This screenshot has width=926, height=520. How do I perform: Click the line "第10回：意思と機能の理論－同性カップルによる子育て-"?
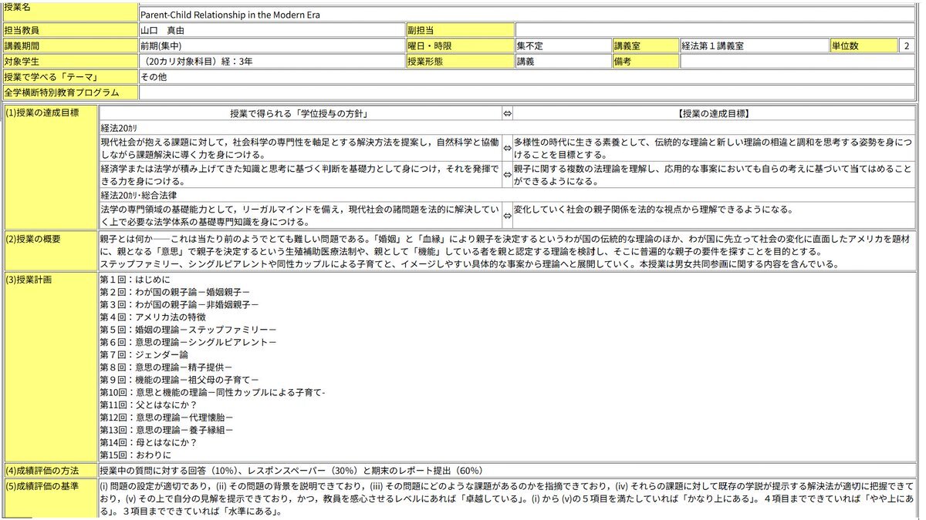[x=213, y=392]
